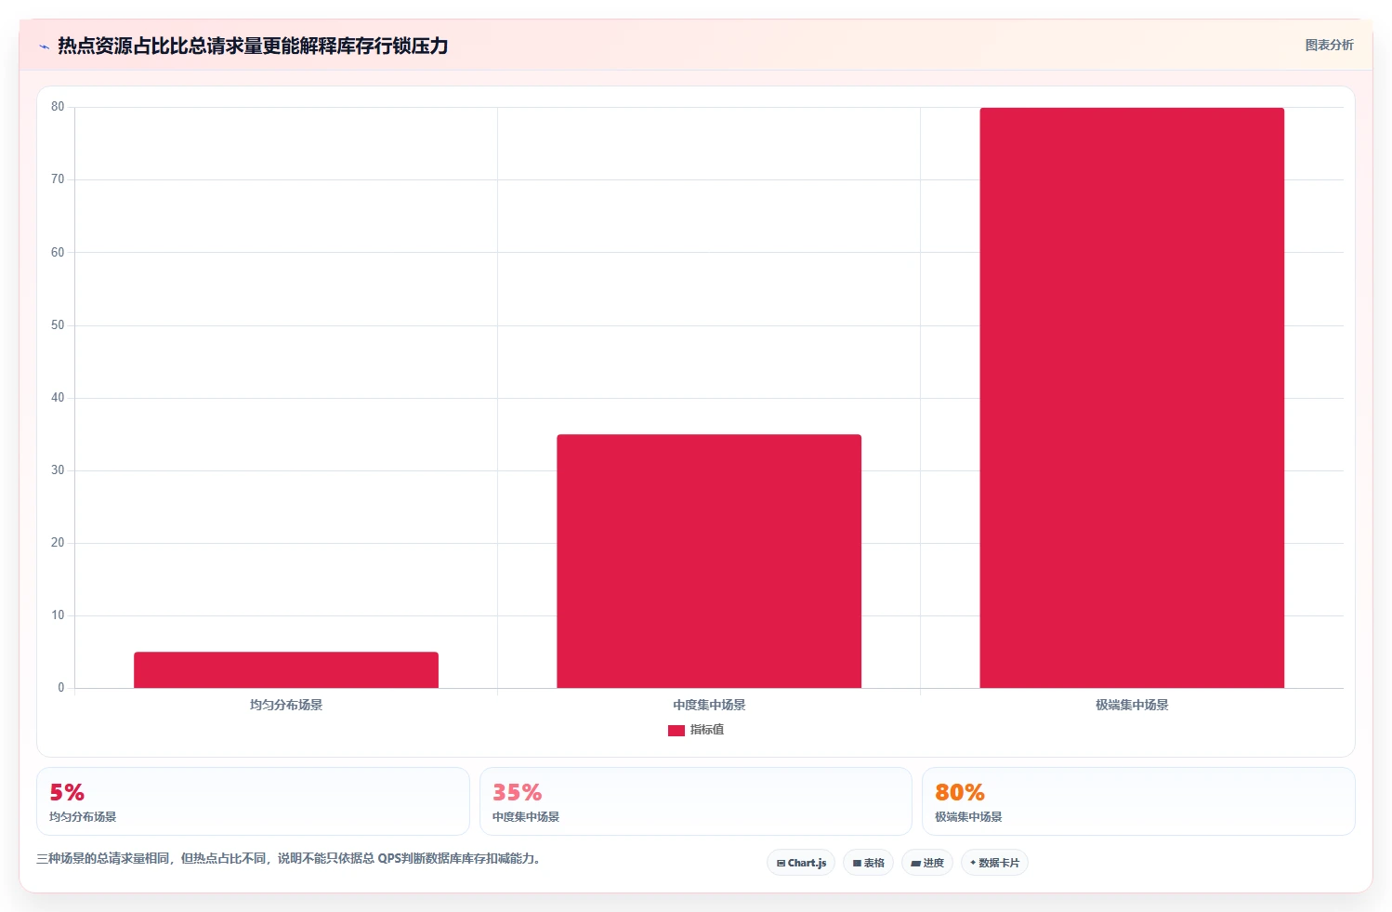Click the chart icon beside the title
Viewport: 1392px width, 912px height.
(44, 46)
